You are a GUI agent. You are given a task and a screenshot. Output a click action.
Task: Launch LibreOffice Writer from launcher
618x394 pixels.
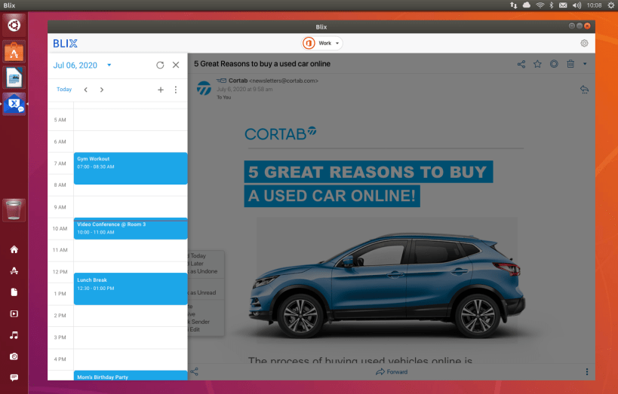[14, 78]
